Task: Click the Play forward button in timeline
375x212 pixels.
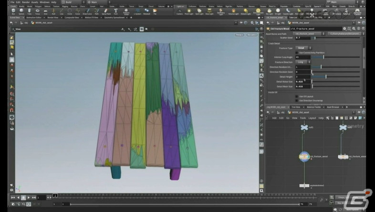Action: coord(29,197)
